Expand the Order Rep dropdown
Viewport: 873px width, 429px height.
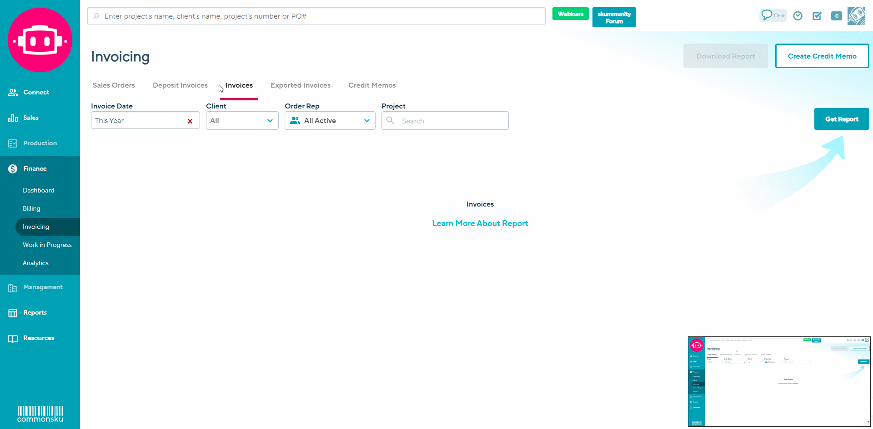(x=330, y=121)
